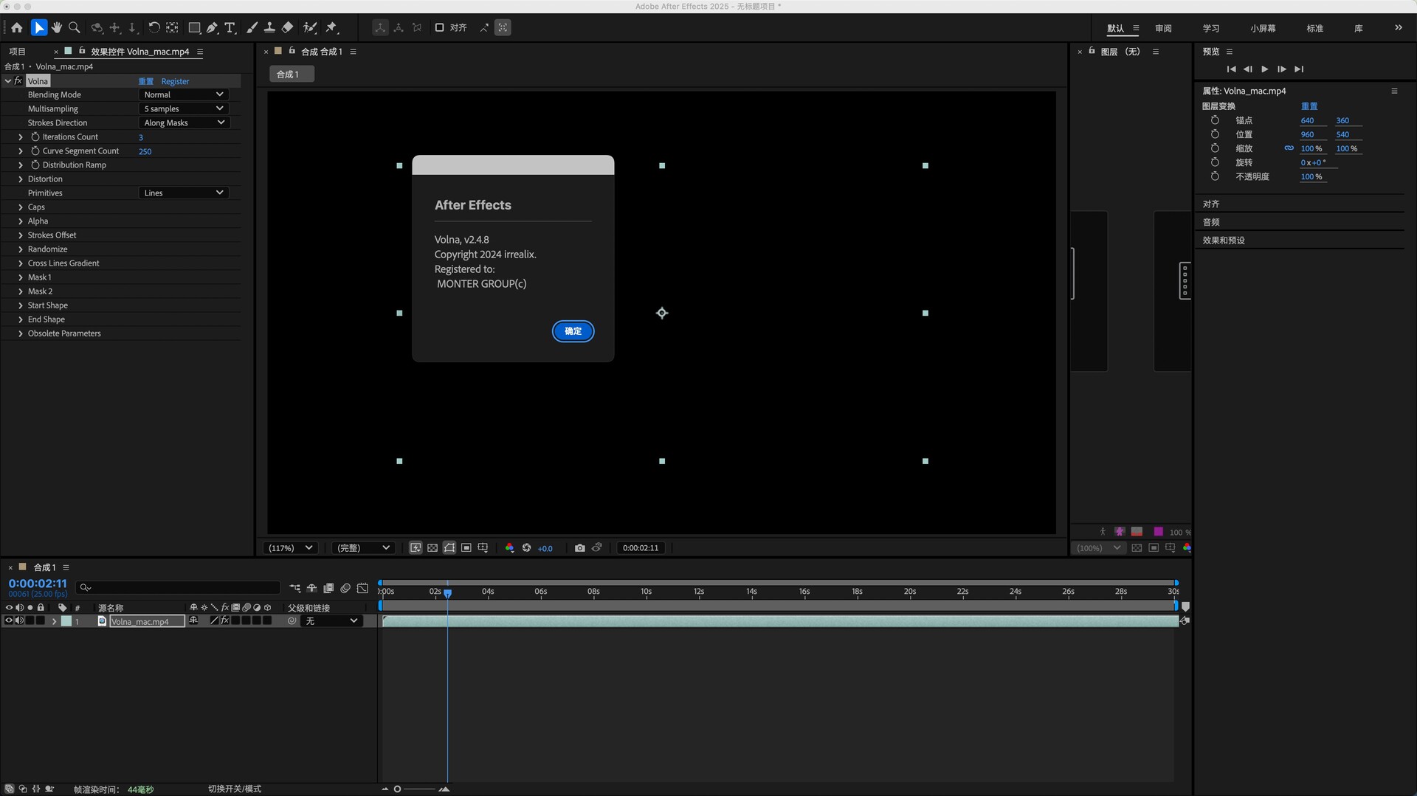Select the Pen tool
The width and height of the screenshot is (1417, 796).
pos(212,28)
